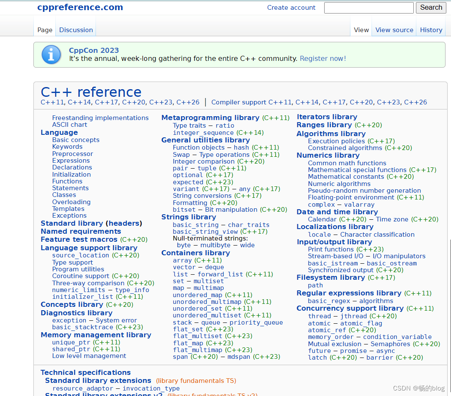451x396 pixels.
Task: Open the vector link
Action: coord(184,268)
